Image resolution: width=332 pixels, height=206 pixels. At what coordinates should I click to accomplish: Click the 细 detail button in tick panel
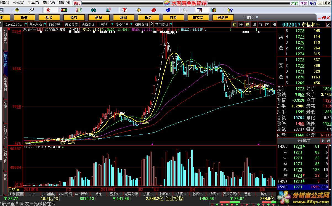click(x=328, y=141)
